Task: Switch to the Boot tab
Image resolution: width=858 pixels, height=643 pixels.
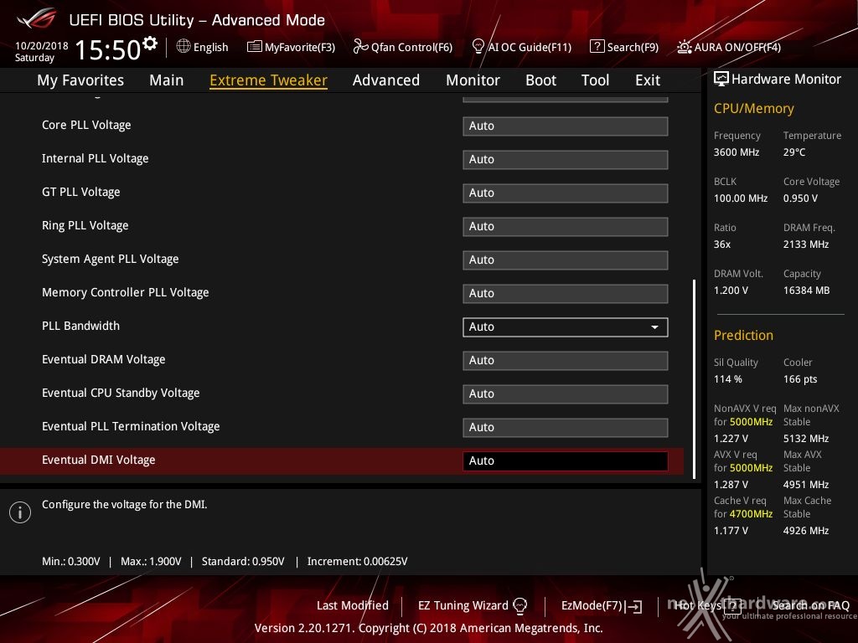Action: (540, 80)
